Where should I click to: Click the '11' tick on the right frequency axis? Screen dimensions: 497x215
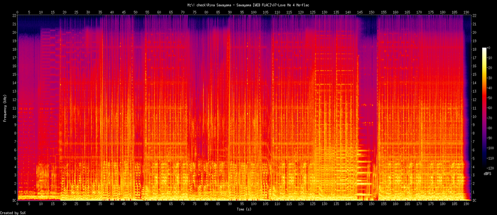pyautogui.click(x=475, y=108)
